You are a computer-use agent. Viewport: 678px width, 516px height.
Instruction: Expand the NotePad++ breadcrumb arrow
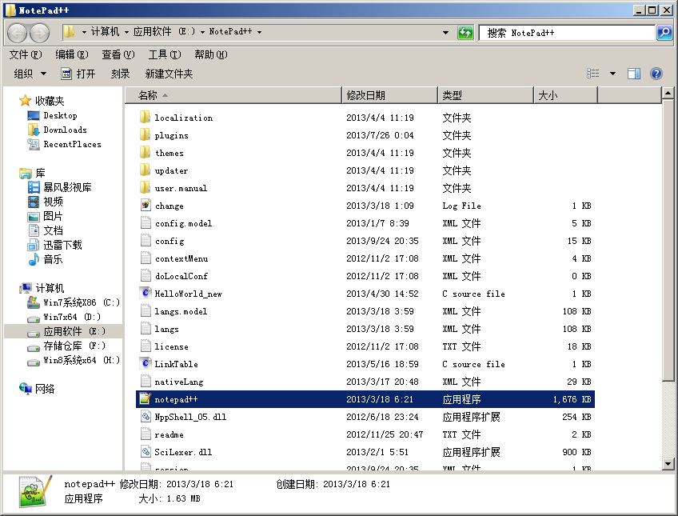click(x=259, y=32)
